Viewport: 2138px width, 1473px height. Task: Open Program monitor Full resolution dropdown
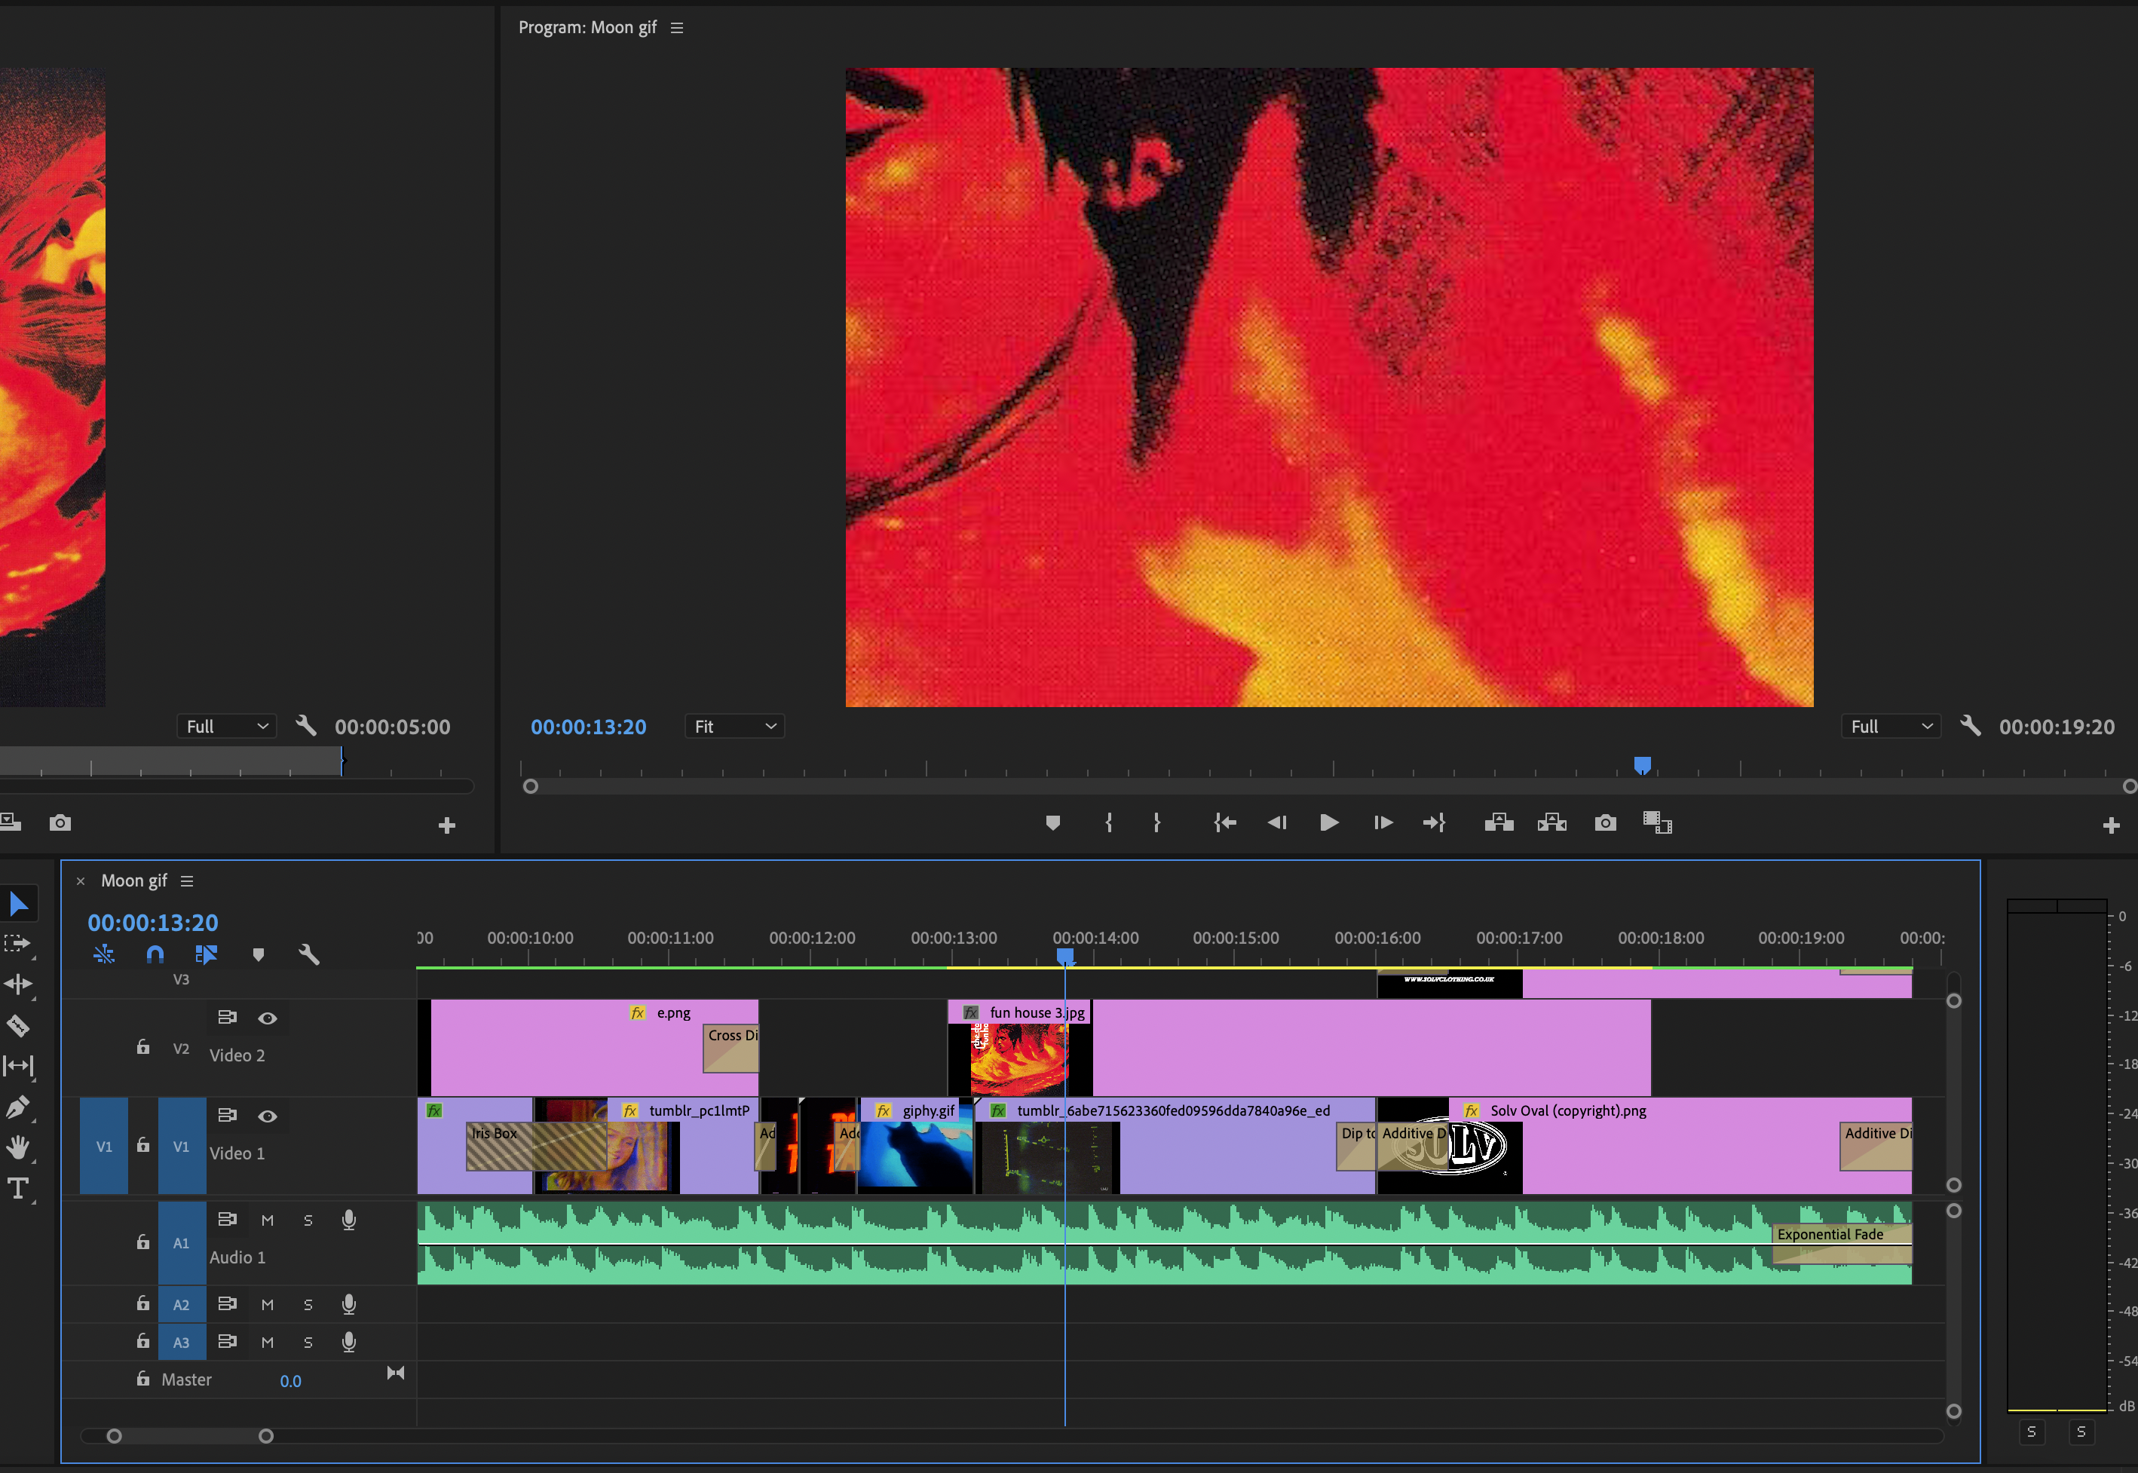(1891, 727)
